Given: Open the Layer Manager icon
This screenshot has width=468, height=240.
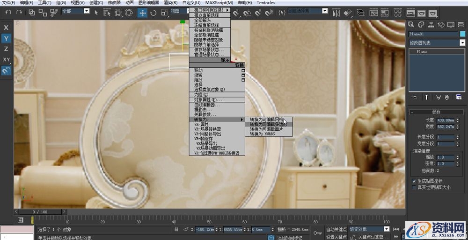Looking at the screenshot, I should pyautogui.click(x=361, y=13).
